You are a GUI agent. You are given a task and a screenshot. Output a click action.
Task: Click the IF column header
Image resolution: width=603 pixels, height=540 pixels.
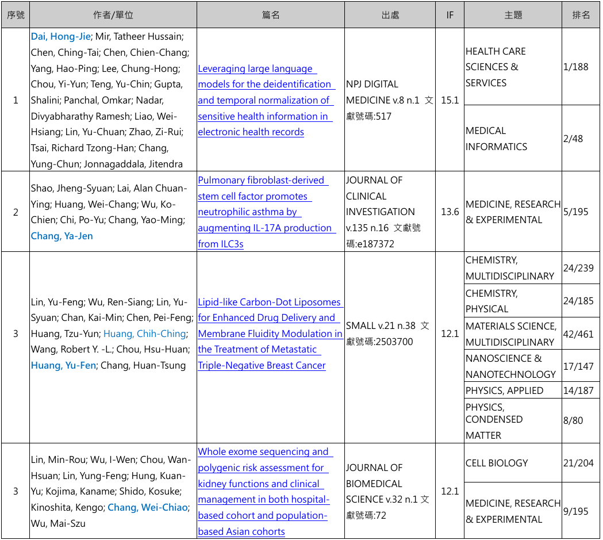pos(450,15)
